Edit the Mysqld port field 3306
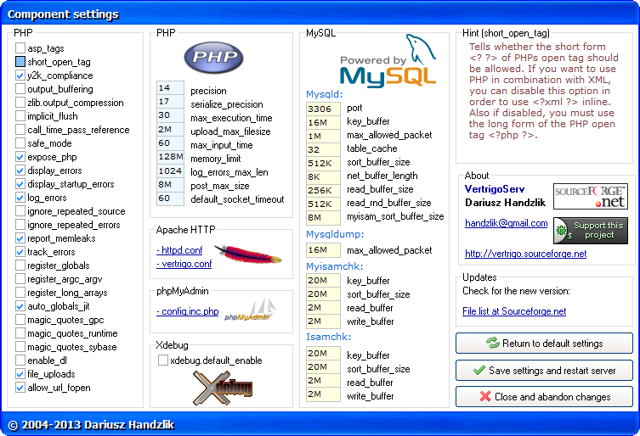Image resolution: width=640 pixels, height=436 pixels. (323, 109)
